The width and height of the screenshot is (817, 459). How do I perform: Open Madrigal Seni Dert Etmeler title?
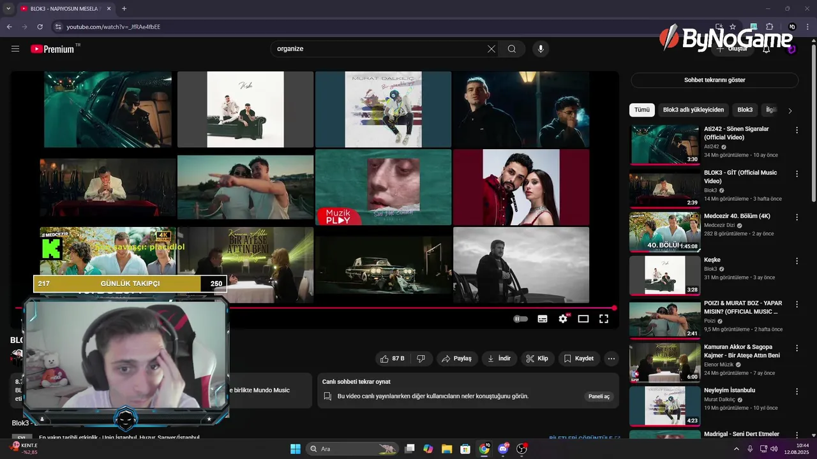click(742, 434)
